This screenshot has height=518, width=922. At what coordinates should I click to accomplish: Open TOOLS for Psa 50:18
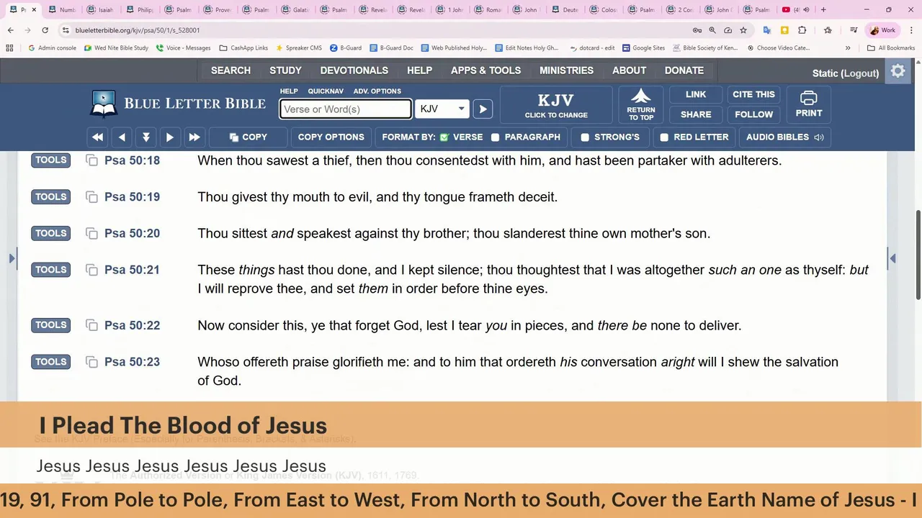[x=50, y=160]
